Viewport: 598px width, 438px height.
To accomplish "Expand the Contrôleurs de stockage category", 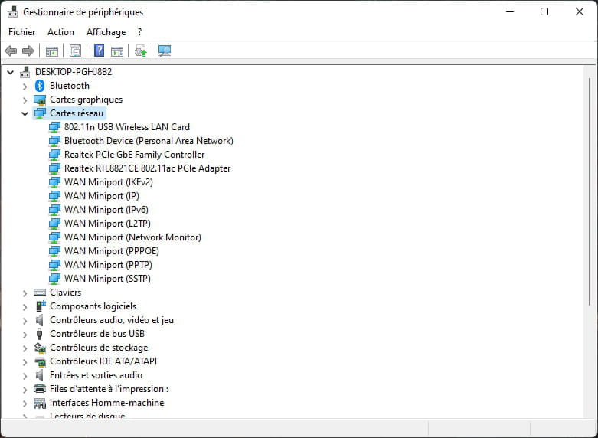I will 25,348.
